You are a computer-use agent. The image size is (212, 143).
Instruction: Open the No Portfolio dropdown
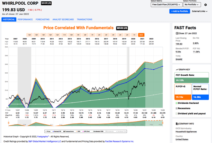point(192,5)
